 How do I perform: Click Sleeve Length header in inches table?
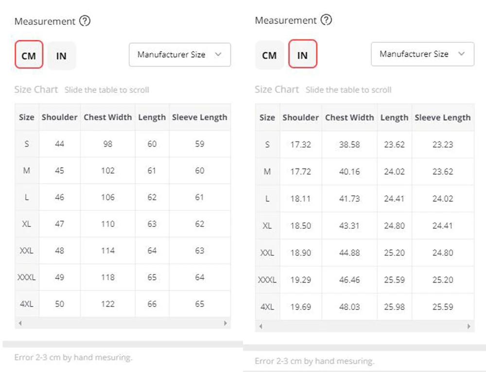coord(442,118)
